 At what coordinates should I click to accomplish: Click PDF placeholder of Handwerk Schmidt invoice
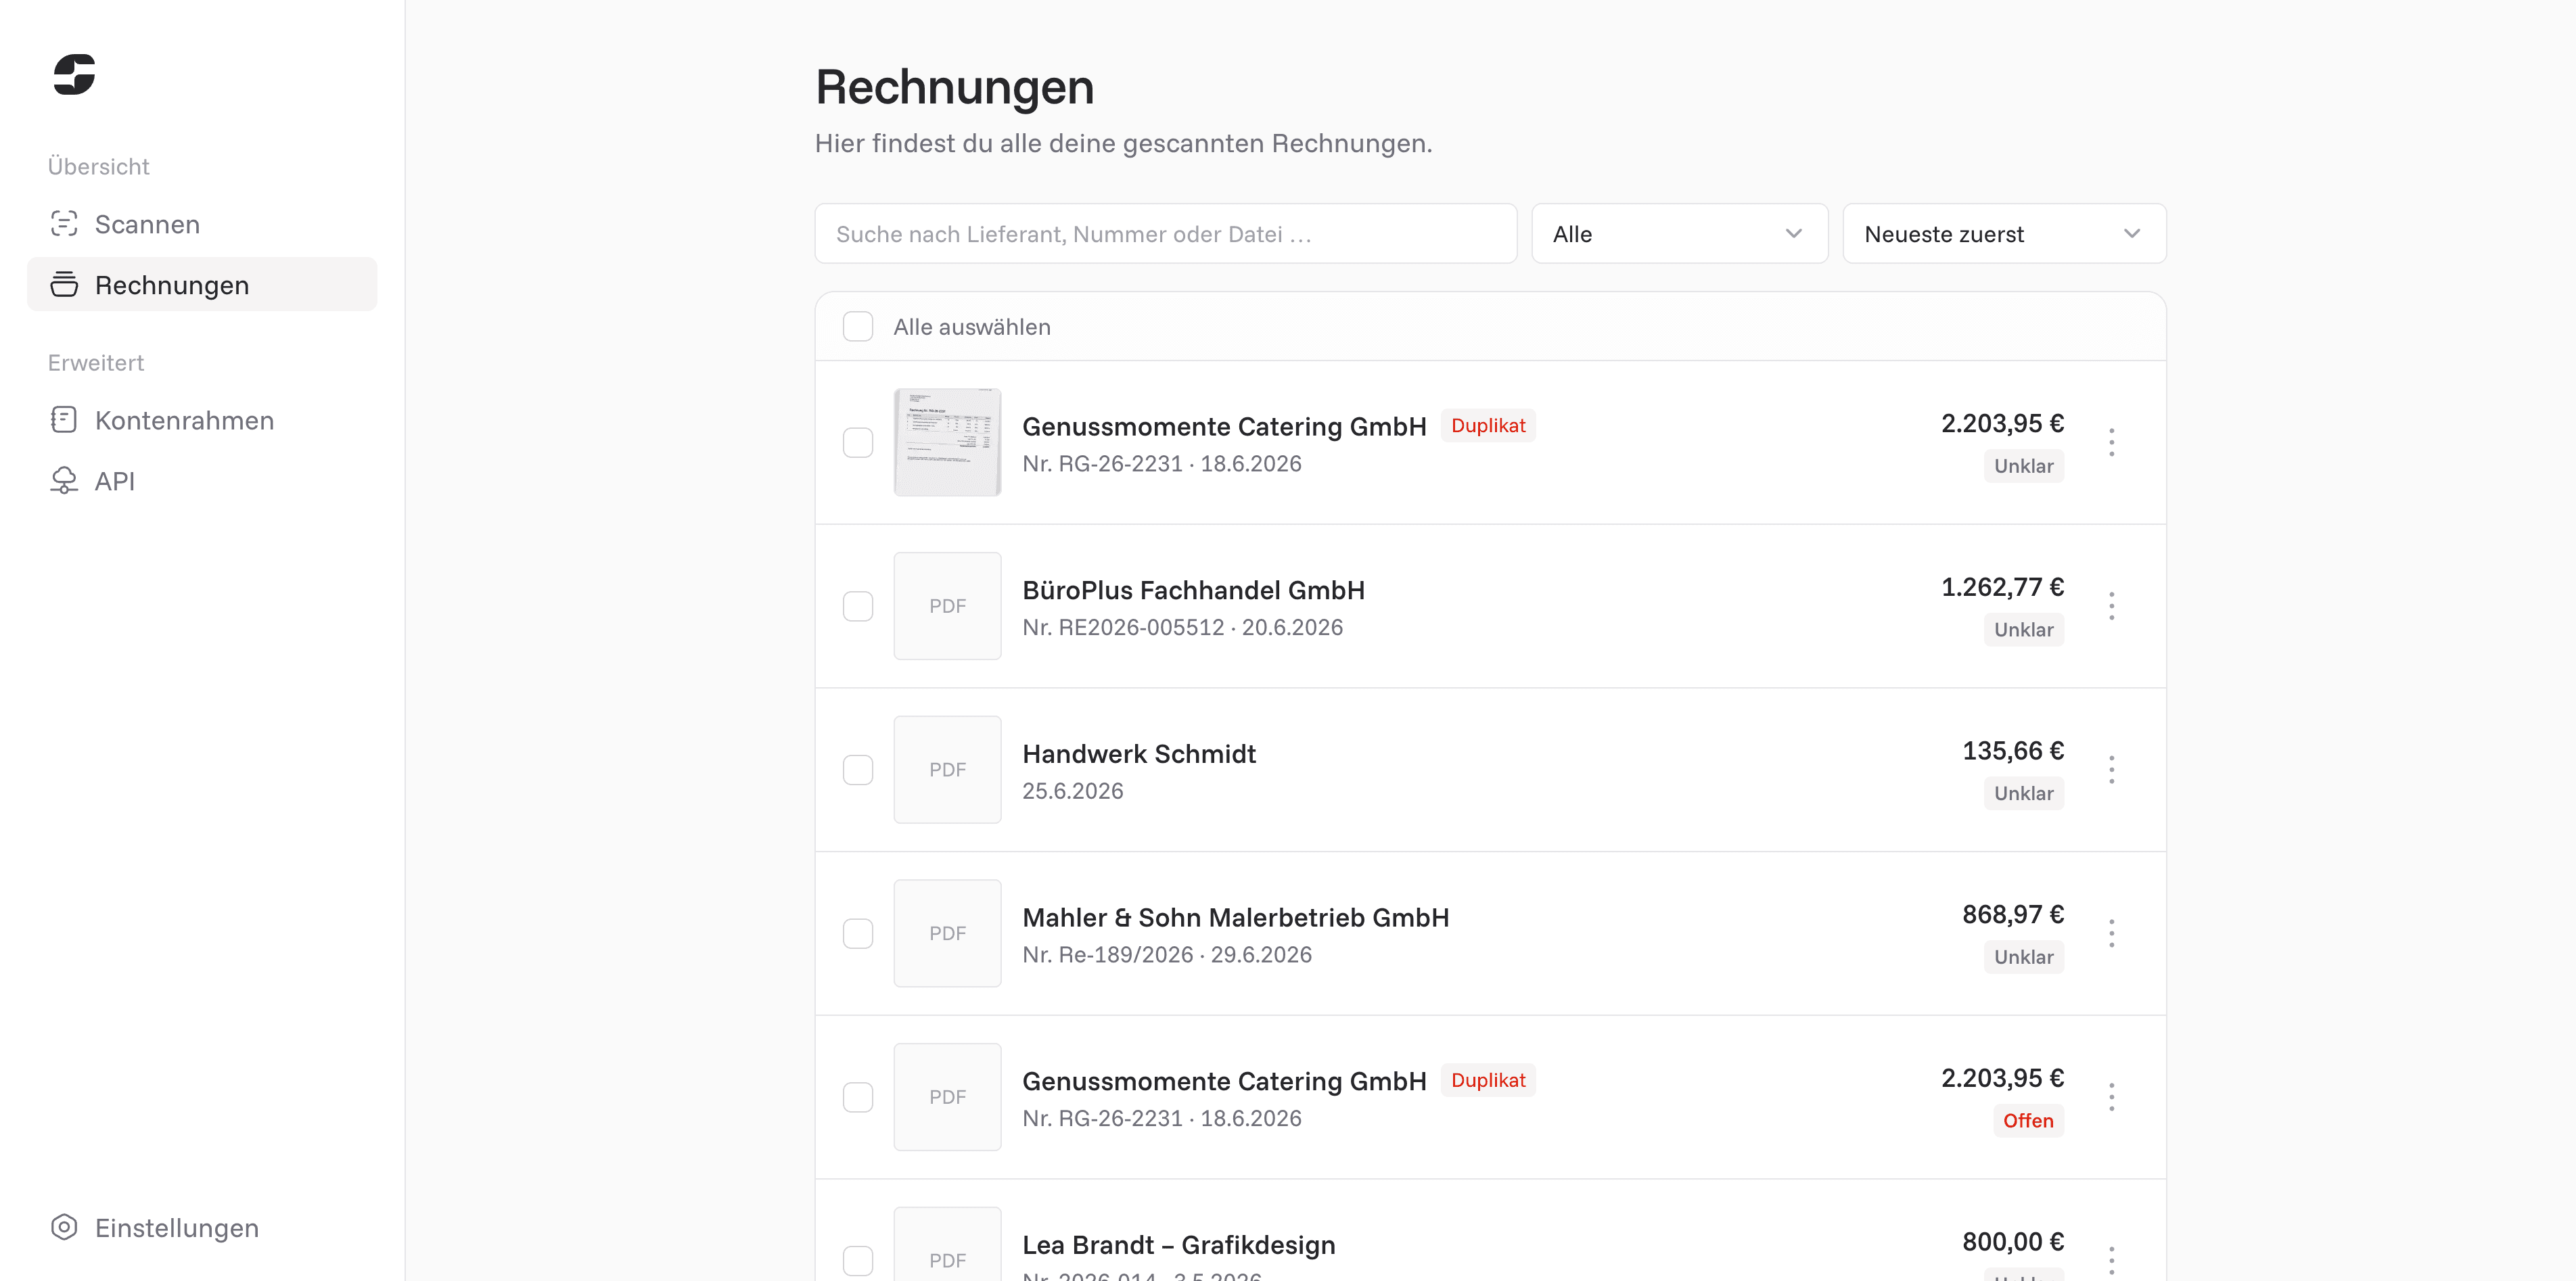947,770
